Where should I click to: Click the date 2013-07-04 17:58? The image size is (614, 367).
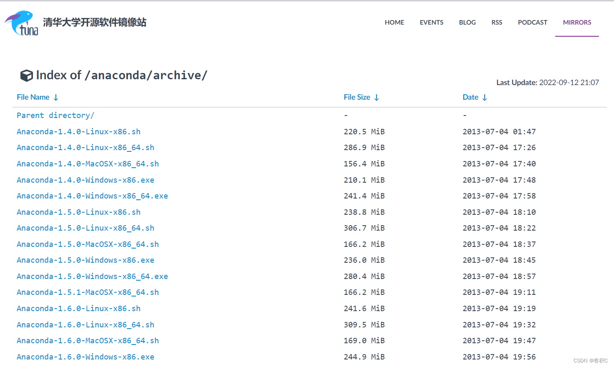pyautogui.click(x=499, y=196)
